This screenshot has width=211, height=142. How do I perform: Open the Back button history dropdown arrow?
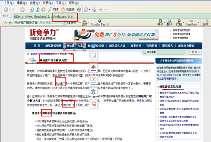point(17,10)
